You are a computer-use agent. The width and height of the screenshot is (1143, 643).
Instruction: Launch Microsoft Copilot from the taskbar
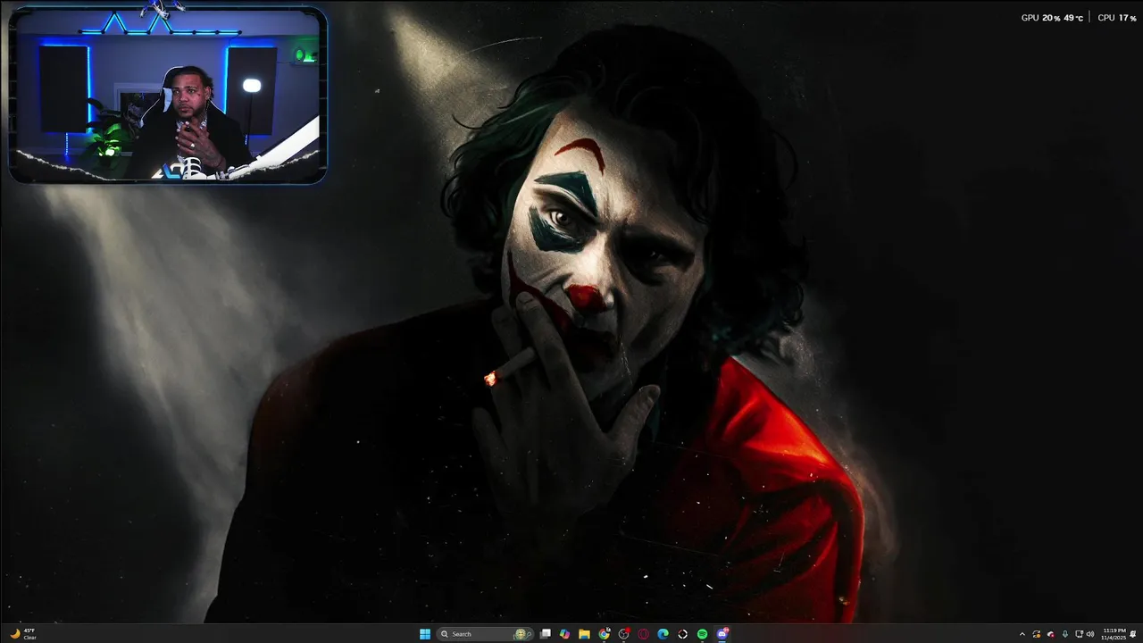tap(564, 634)
